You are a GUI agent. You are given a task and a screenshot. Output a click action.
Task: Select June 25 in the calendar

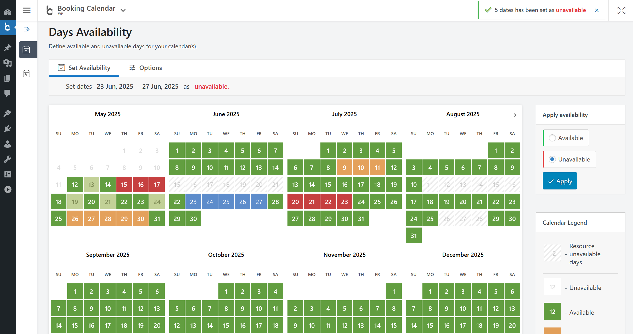[x=226, y=201]
